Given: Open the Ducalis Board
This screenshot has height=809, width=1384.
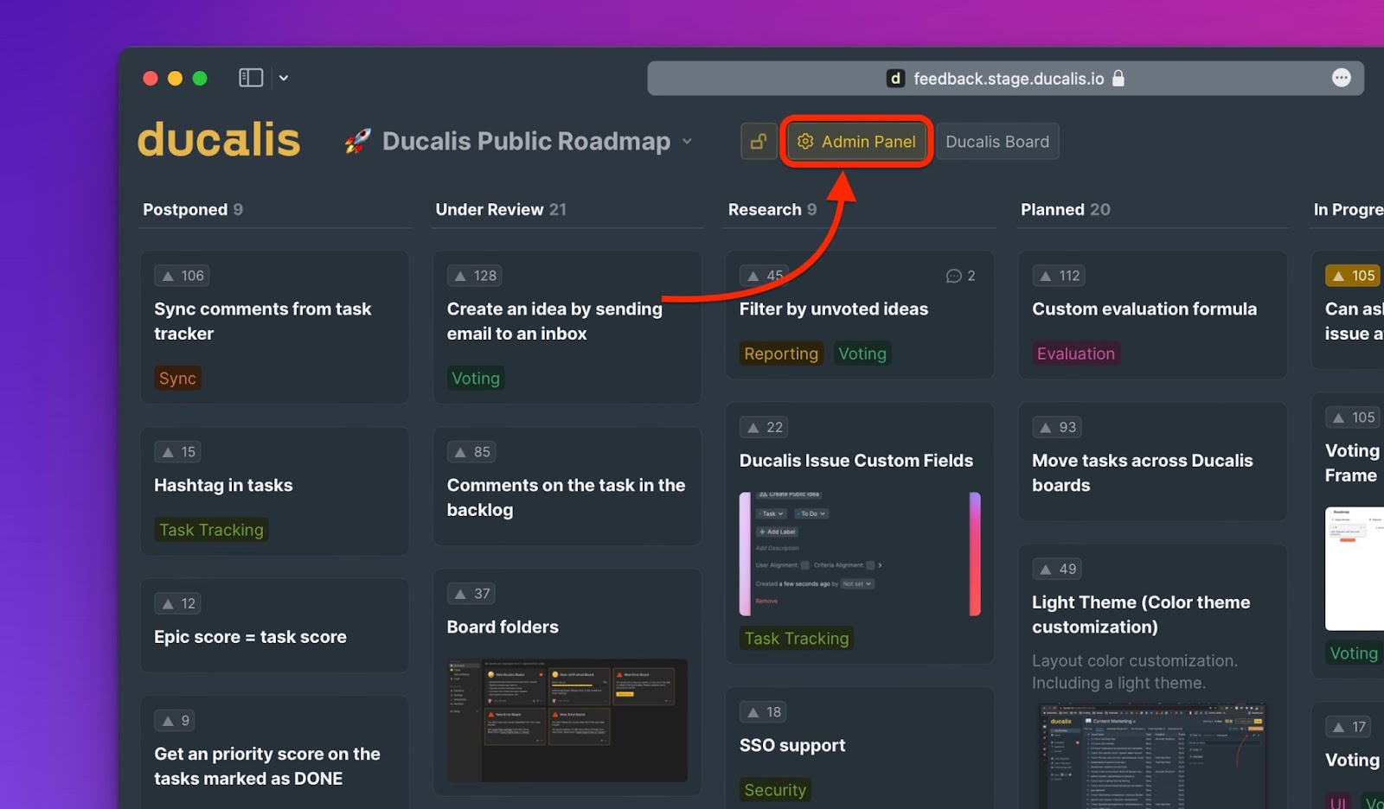Looking at the screenshot, I should [x=996, y=142].
